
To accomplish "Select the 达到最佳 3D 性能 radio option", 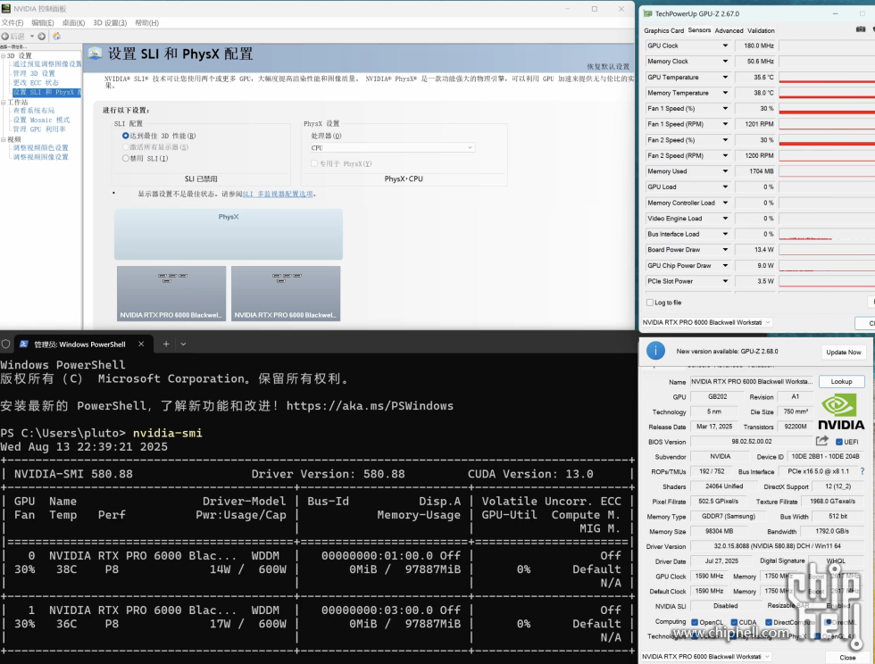I will [x=126, y=136].
